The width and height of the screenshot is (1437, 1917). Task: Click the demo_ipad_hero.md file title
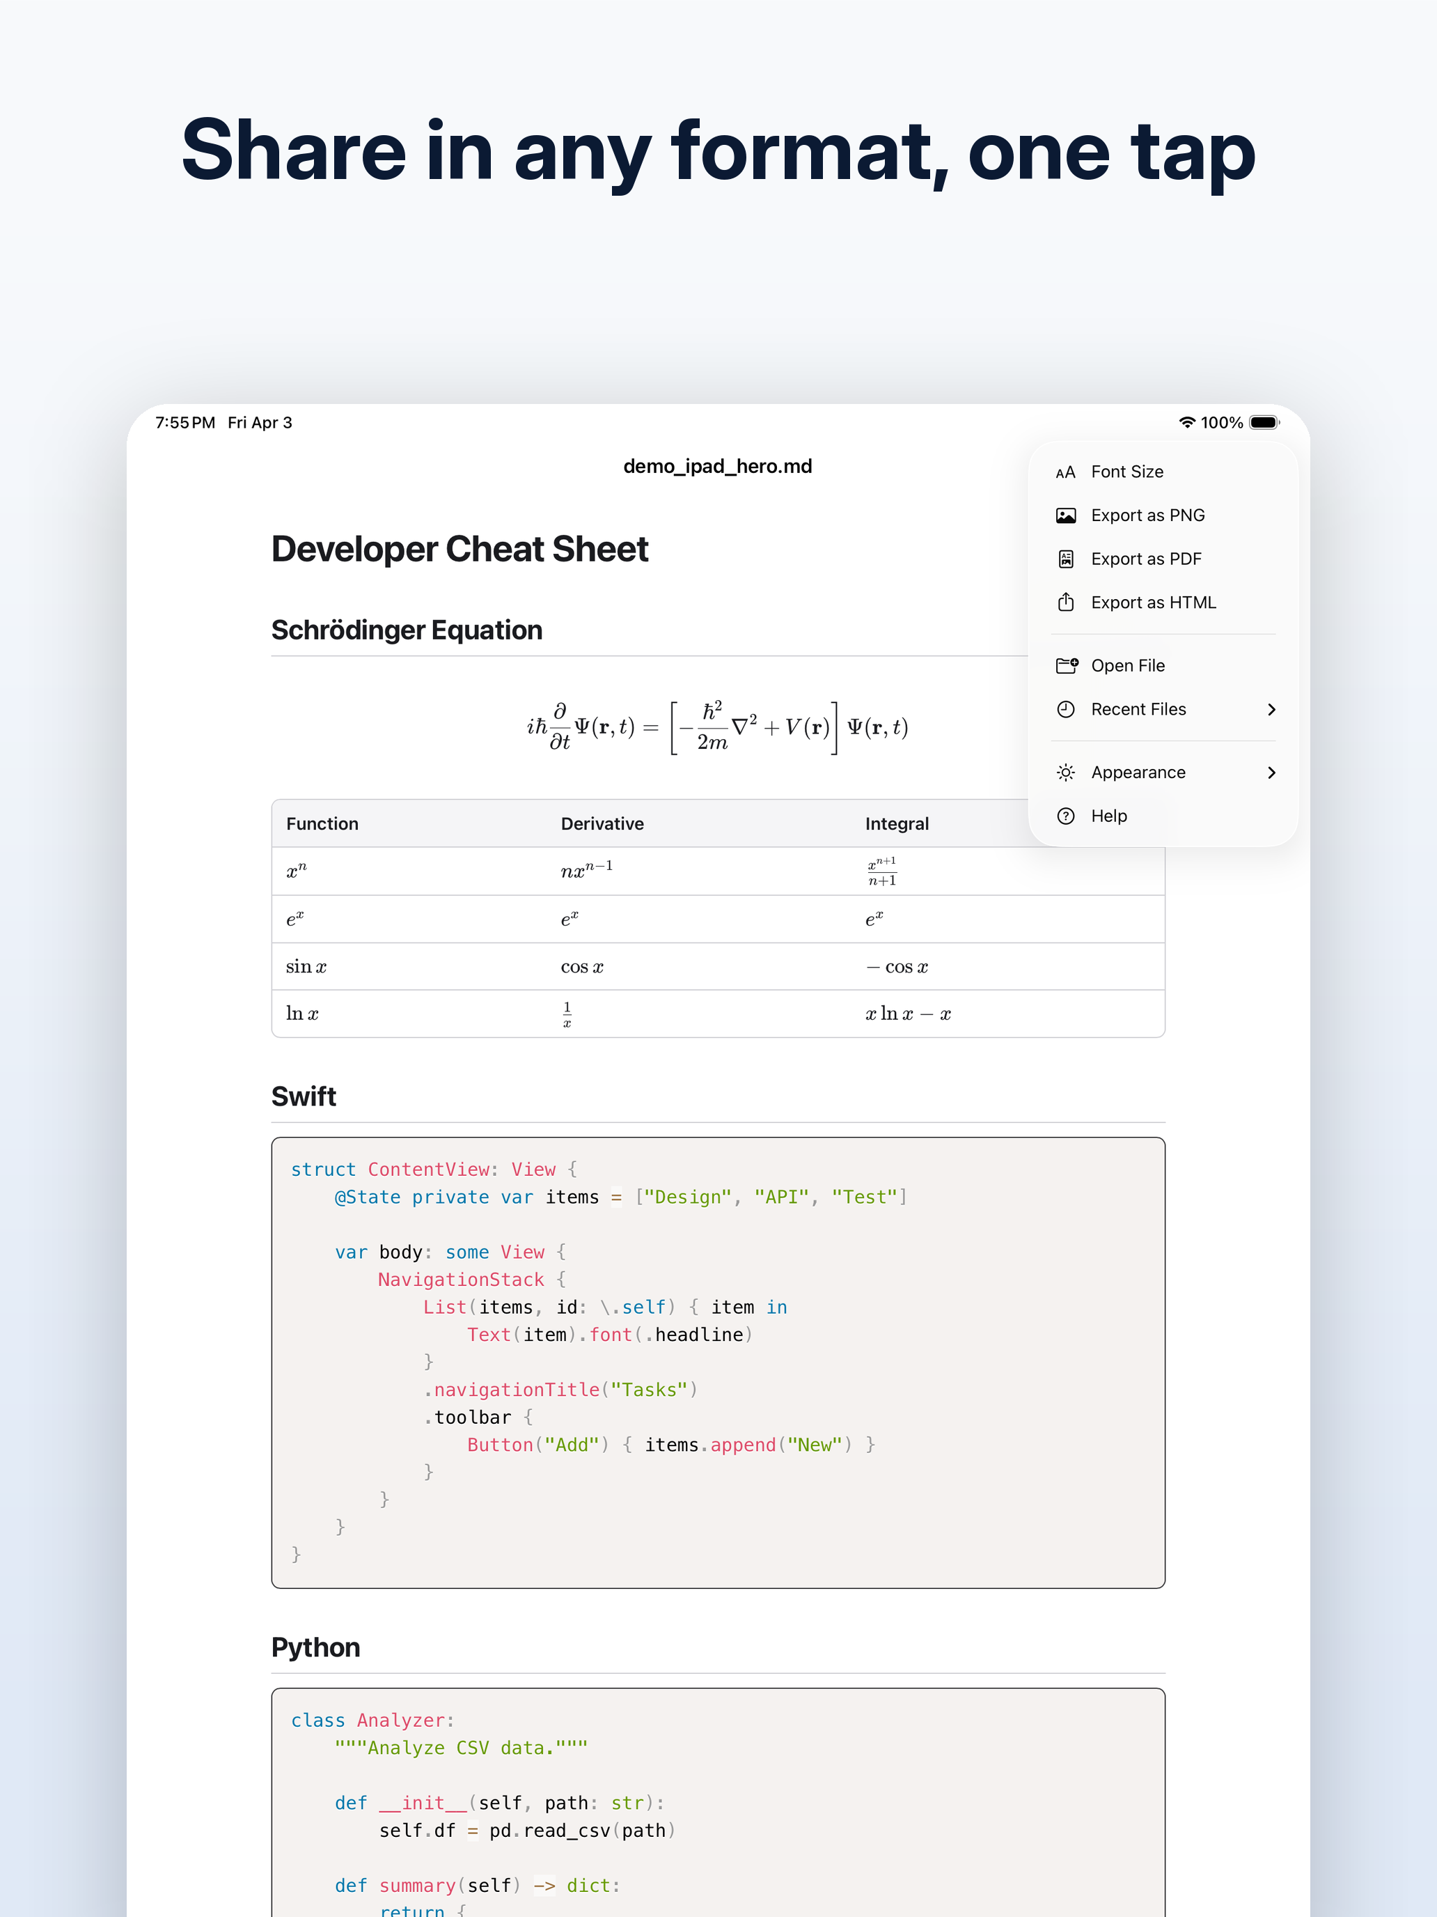tap(717, 466)
